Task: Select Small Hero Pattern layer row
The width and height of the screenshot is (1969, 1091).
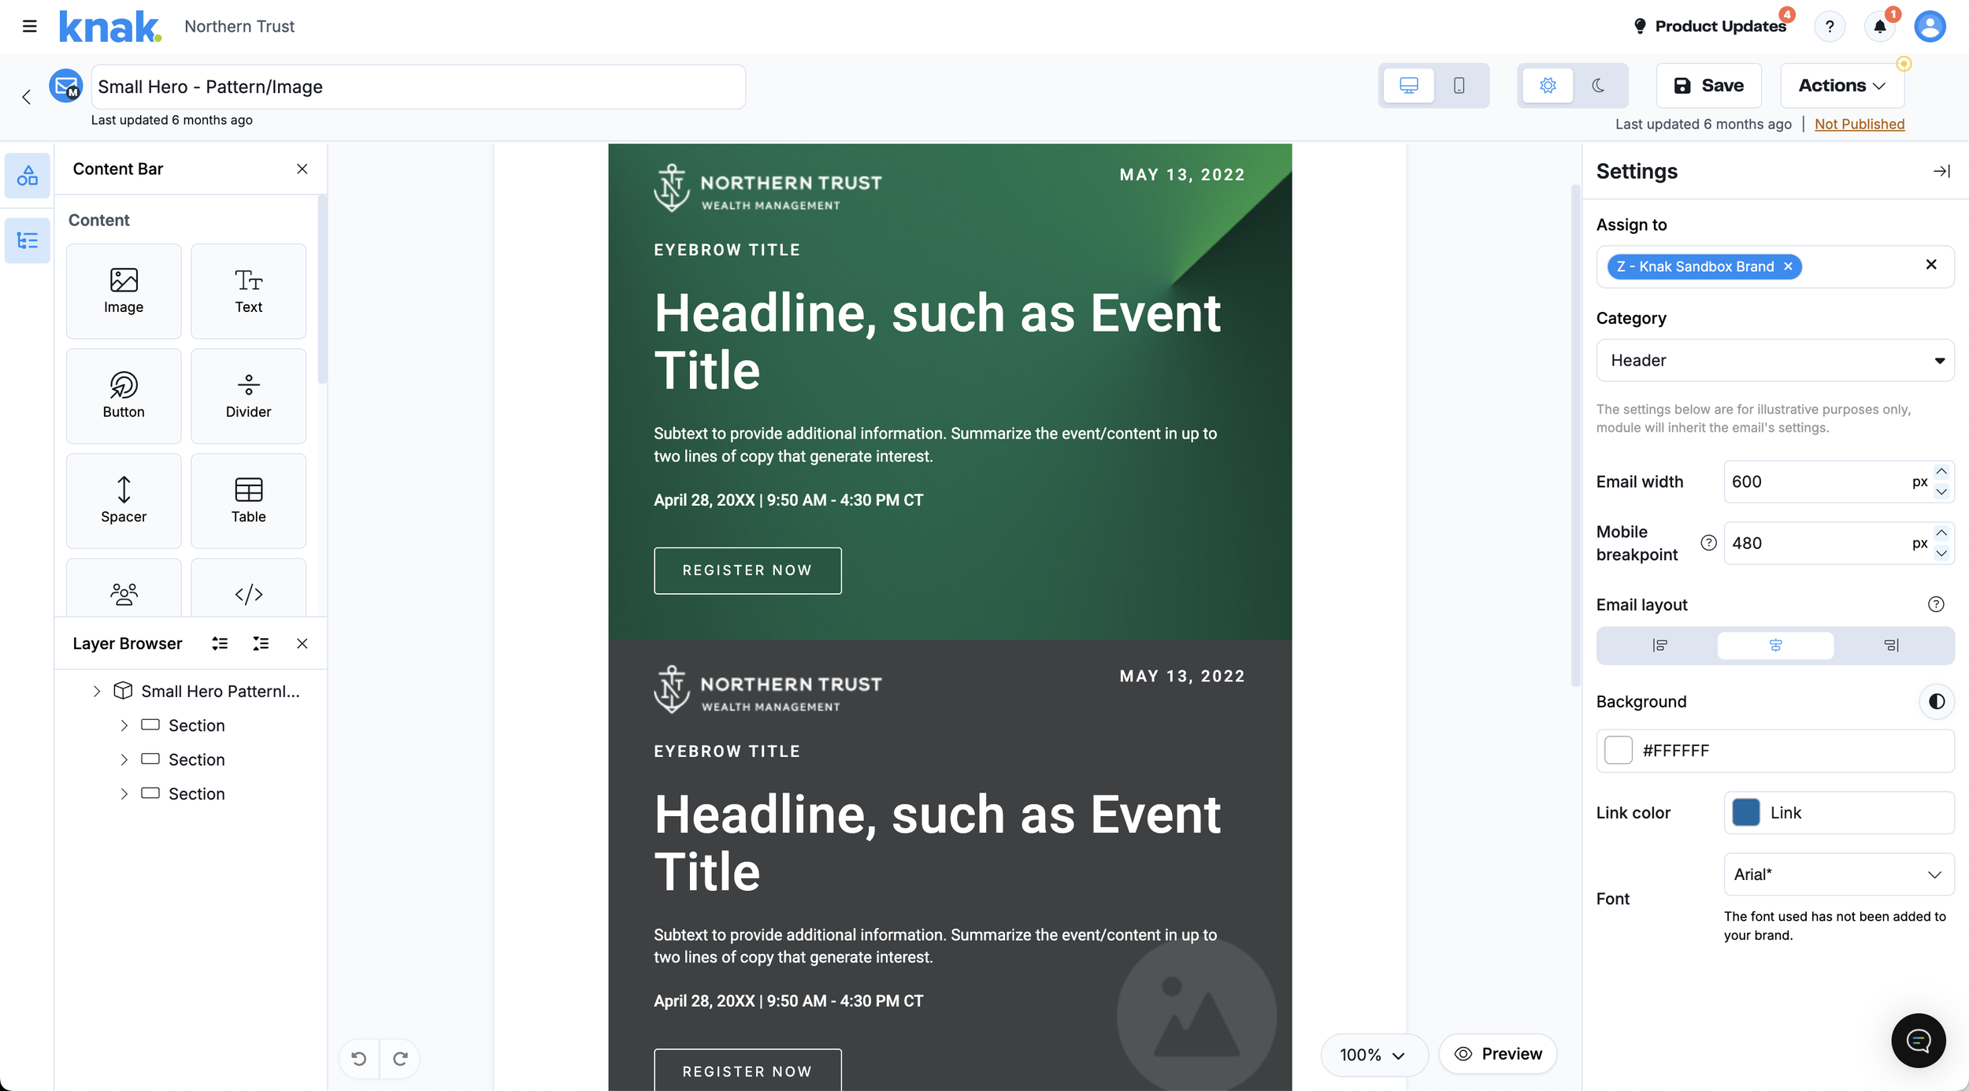Action: 191,691
